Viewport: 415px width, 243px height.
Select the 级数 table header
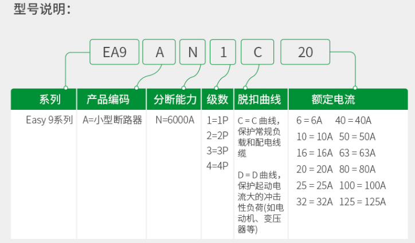(218, 99)
